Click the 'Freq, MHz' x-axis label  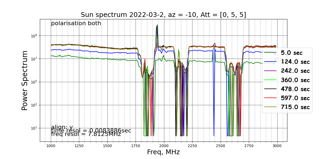[163, 152]
